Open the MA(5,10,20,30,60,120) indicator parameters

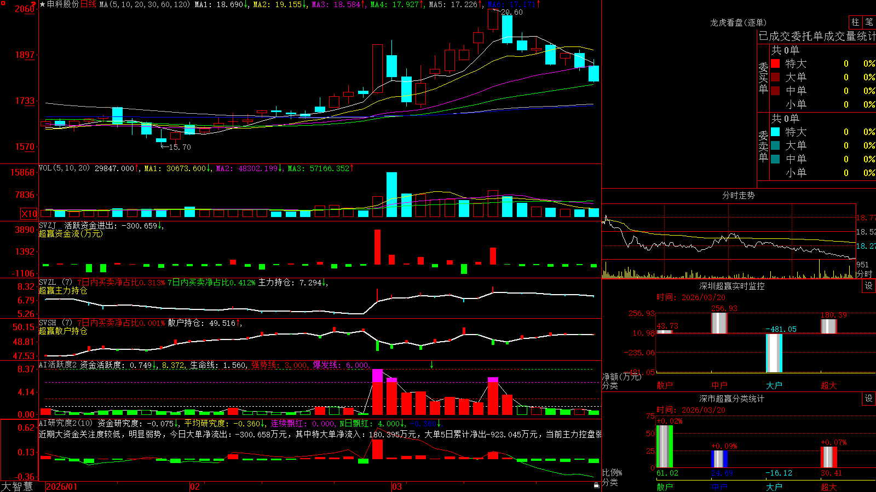tap(145, 4)
